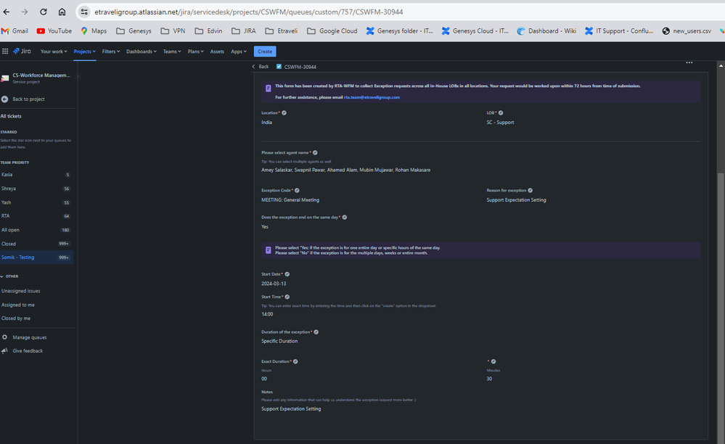Open the Projects dropdown menu
725x444 pixels.
pyautogui.click(x=86, y=52)
